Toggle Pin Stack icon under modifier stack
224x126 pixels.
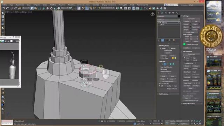(x=159, y=41)
